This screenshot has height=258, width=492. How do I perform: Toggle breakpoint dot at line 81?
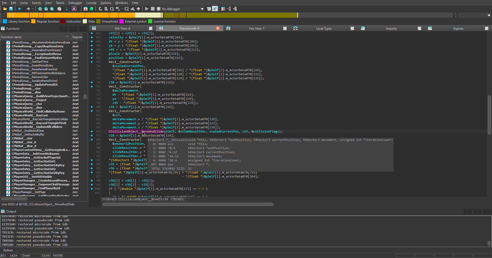(92, 111)
